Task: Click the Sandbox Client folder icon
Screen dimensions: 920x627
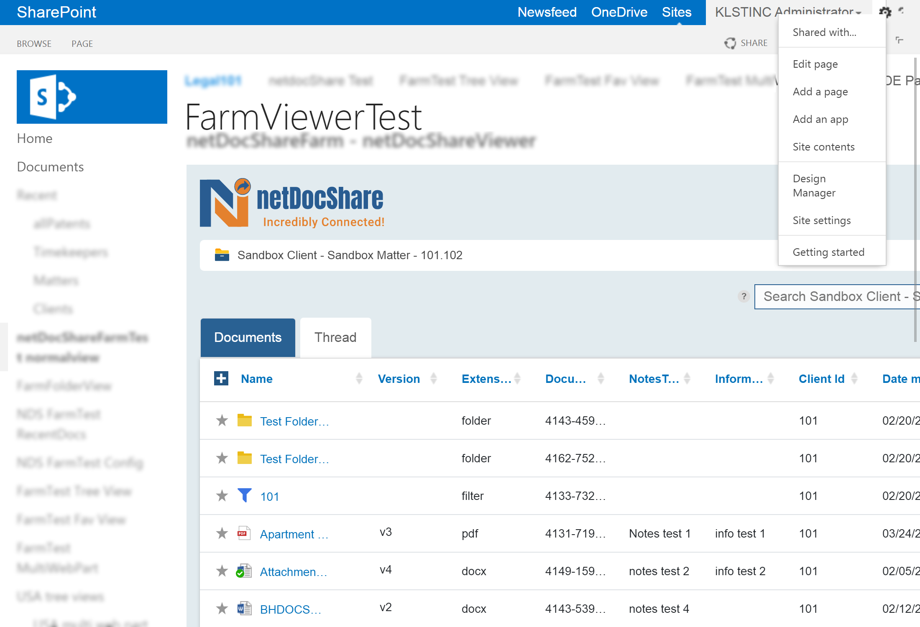Action: [222, 255]
